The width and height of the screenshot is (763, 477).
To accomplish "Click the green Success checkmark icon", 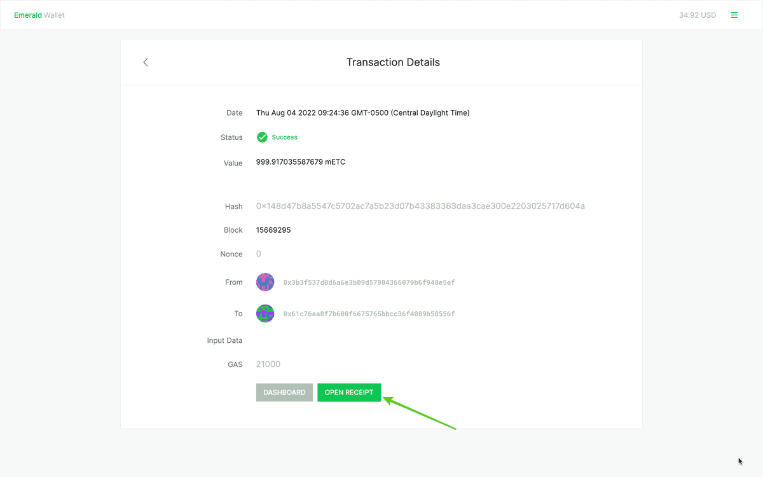I will [x=262, y=137].
